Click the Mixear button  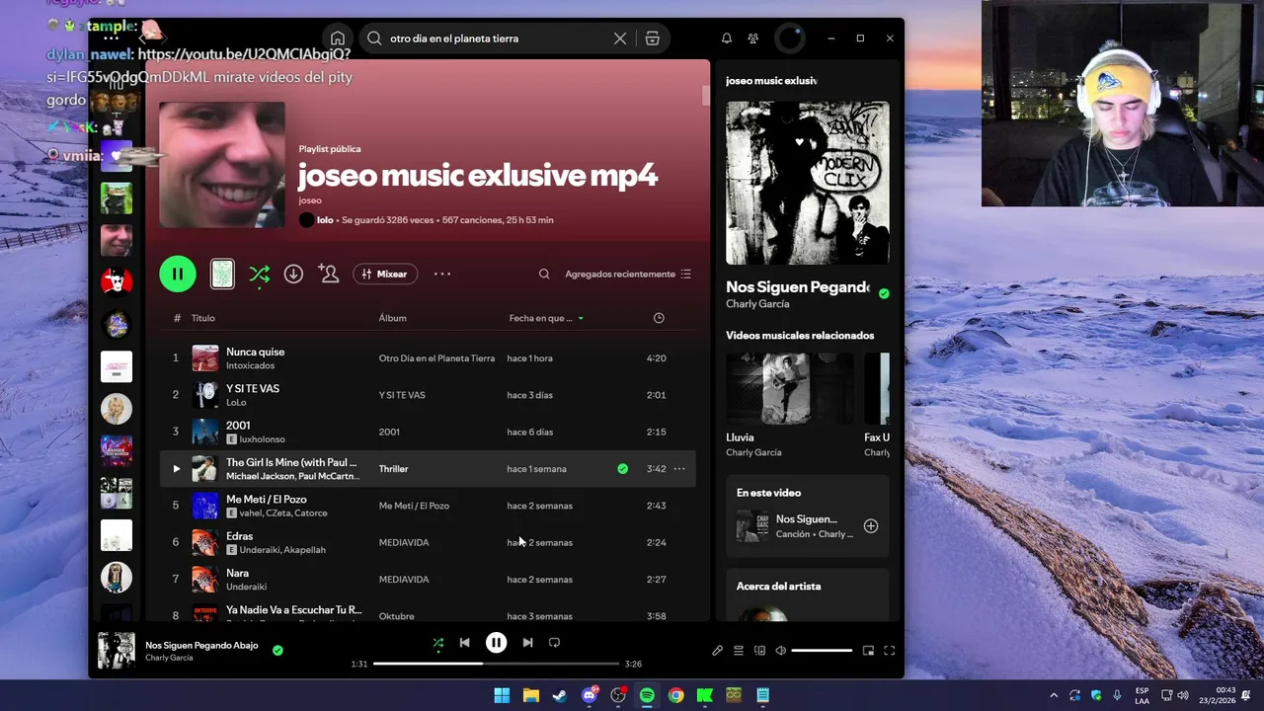click(385, 274)
